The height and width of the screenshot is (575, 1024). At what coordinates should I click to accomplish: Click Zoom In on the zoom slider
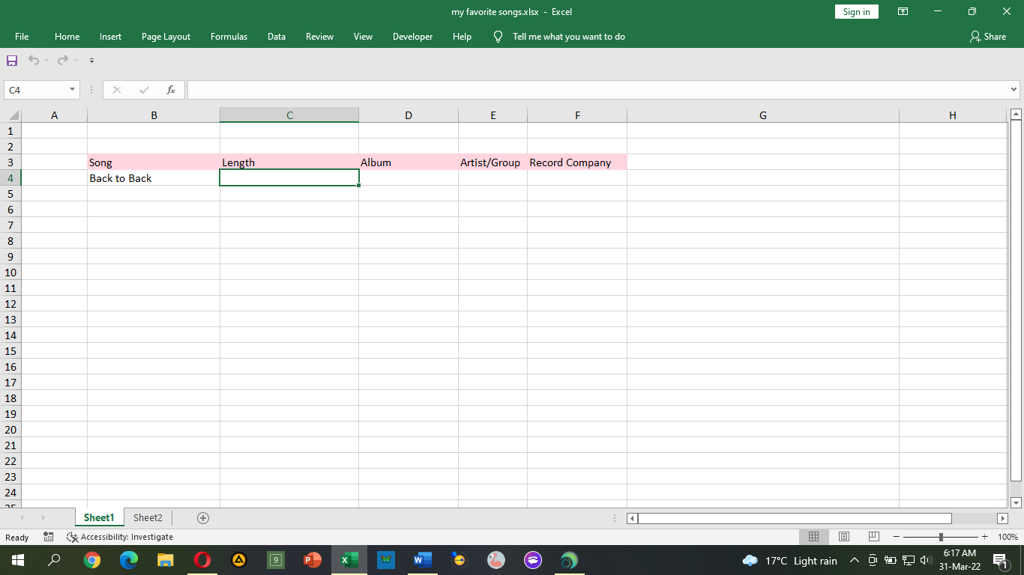click(x=984, y=536)
